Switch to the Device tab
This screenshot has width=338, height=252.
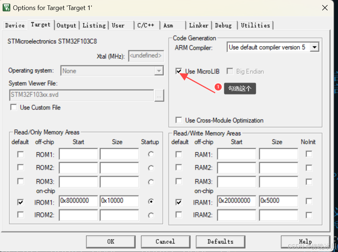tap(15, 25)
